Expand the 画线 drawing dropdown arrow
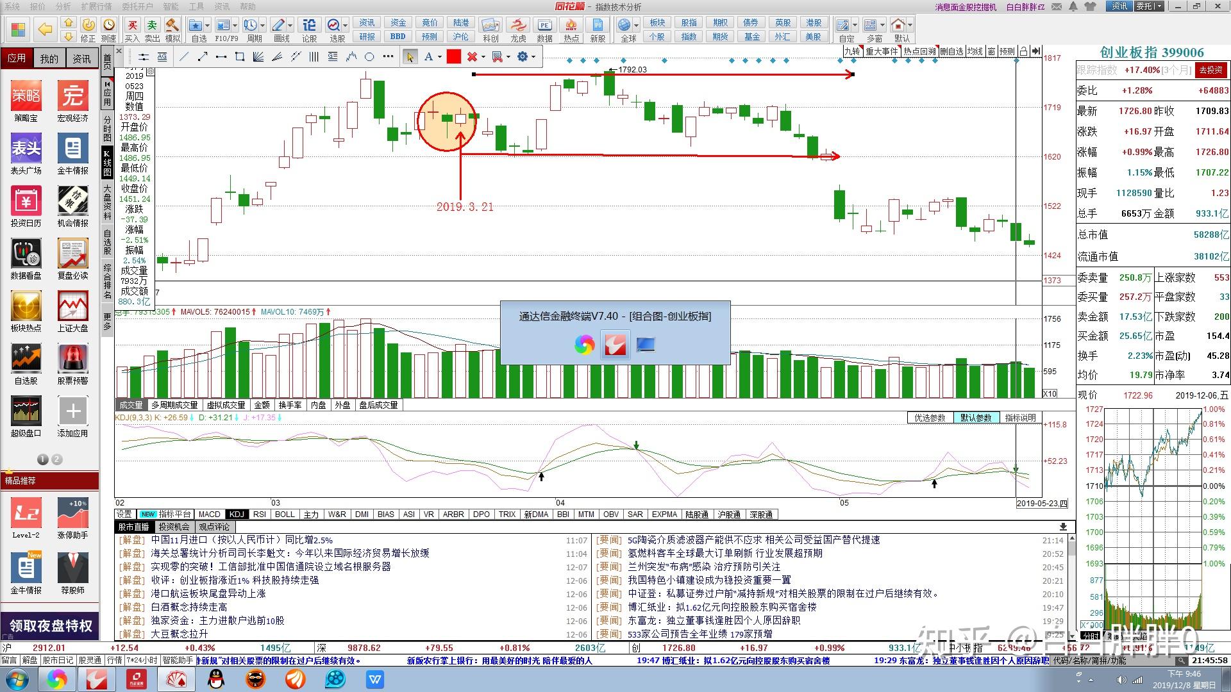The image size is (1231, 692). (x=290, y=26)
